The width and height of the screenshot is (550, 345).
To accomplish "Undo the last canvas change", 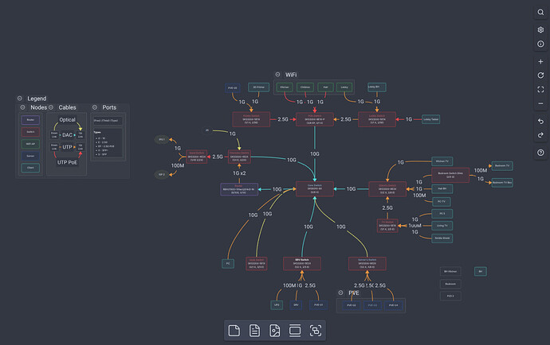I will coord(540,121).
